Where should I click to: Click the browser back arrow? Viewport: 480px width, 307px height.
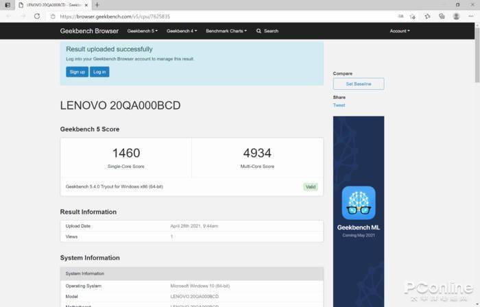[8, 16]
